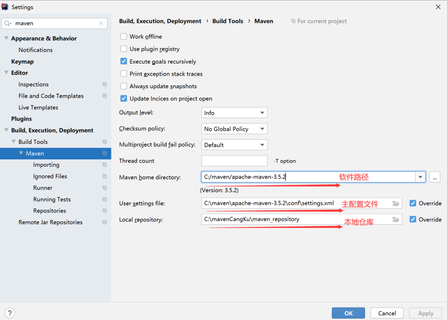Click the Cancel button
Viewport: 447px width, 320px height.
coord(387,313)
